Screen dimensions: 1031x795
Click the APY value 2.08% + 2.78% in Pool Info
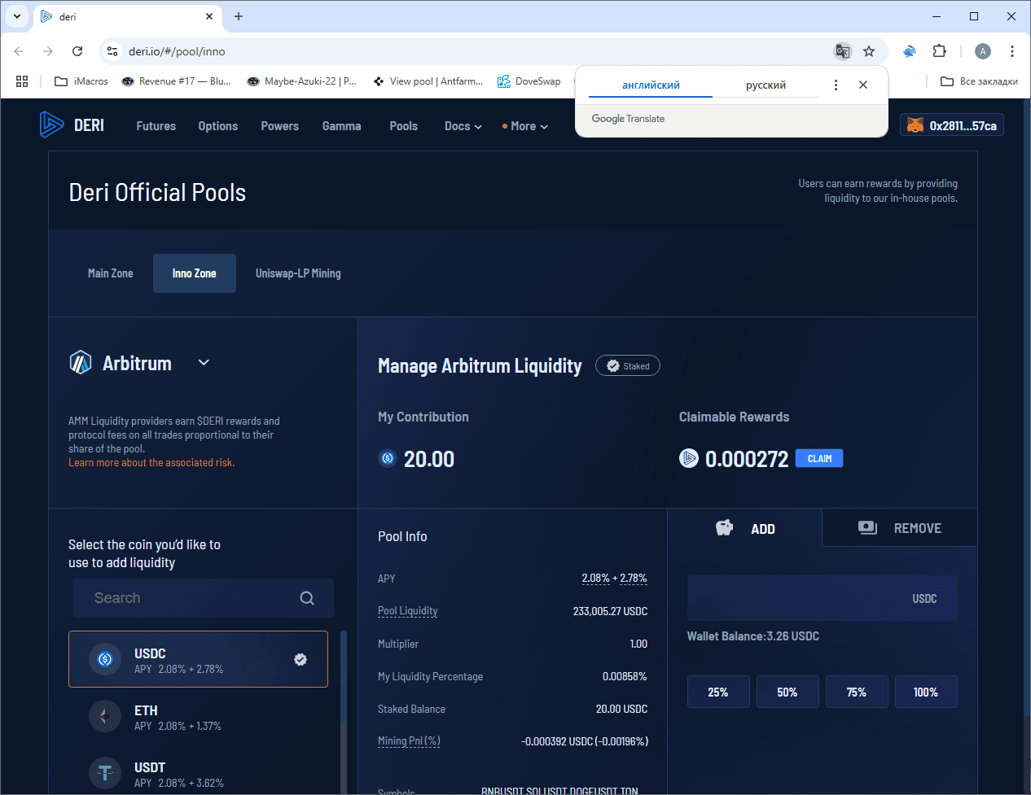[x=614, y=579]
